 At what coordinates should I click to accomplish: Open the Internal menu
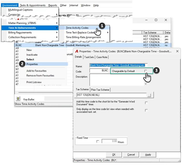tap(74, 5)
